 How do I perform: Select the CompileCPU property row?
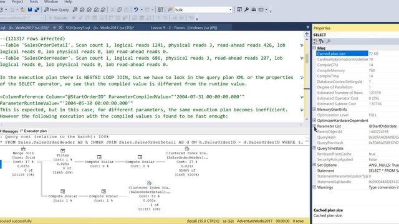(357, 65)
